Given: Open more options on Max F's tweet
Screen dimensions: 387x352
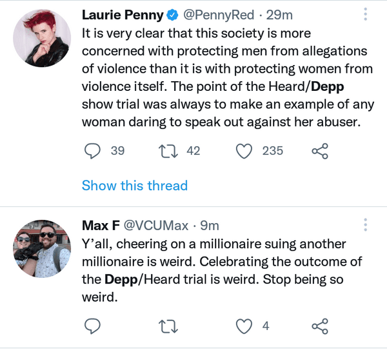Looking at the screenshot, I should pyautogui.click(x=366, y=225).
